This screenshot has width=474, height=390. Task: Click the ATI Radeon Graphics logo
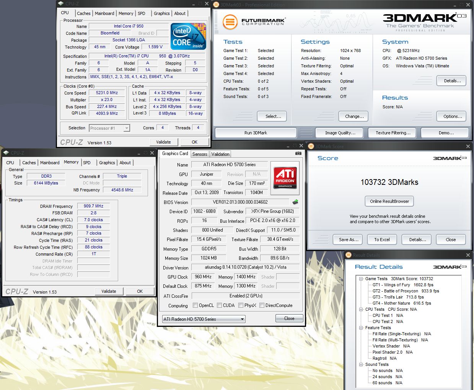coord(285,178)
